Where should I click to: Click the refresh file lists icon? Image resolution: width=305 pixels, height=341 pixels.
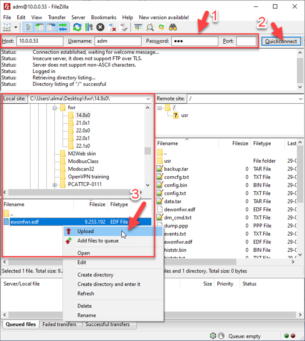coord(77,27)
